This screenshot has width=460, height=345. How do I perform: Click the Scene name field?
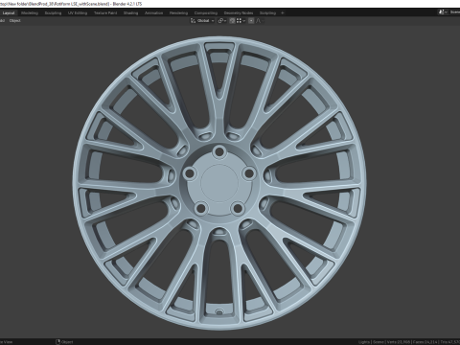click(455, 12)
